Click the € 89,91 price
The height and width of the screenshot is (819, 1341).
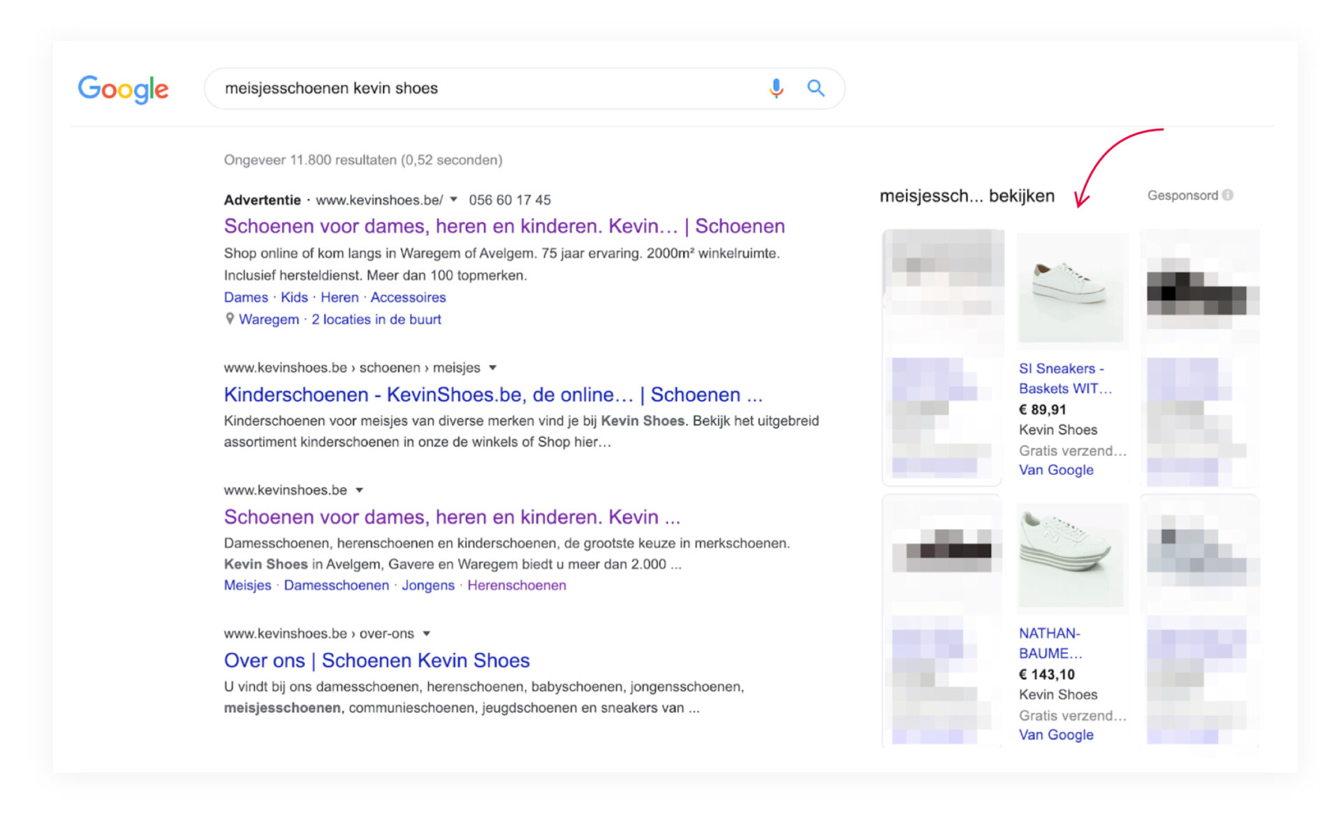[x=1043, y=410]
